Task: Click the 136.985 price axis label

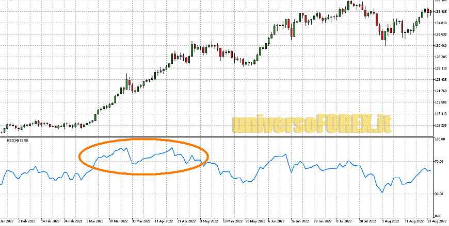Action: [440, 12]
